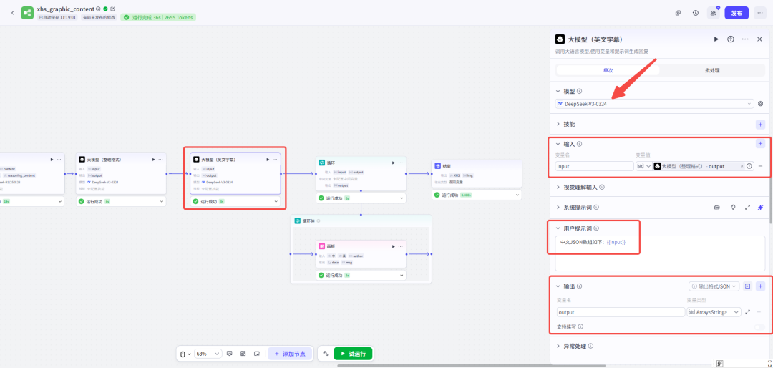The image size is (773, 368).
Task: Add an output variable with 输出 plus
Action: point(760,286)
